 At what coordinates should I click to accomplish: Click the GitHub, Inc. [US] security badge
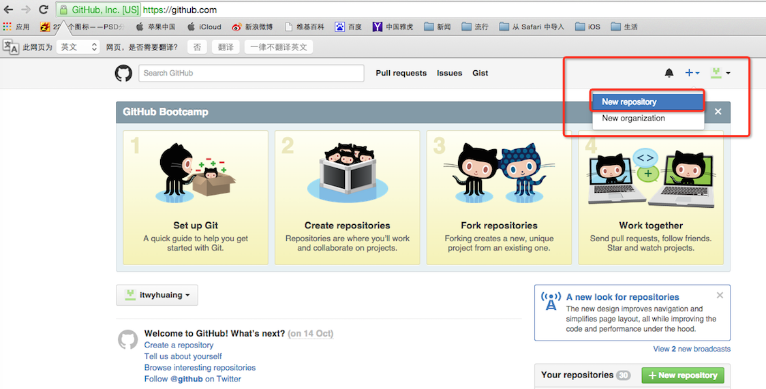[99, 10]
